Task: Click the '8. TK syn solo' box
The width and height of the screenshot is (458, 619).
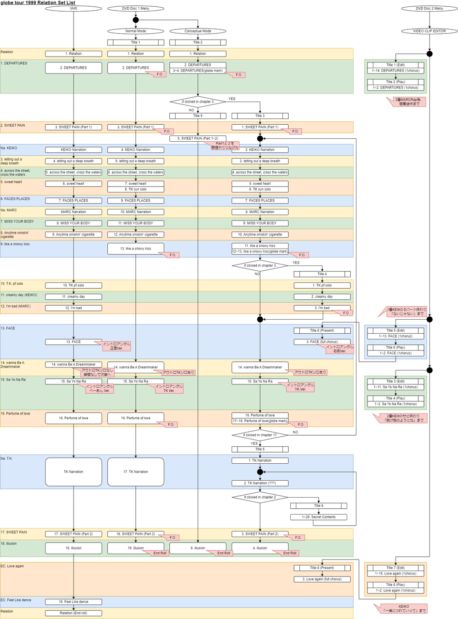Action: [x=135, y=190]
